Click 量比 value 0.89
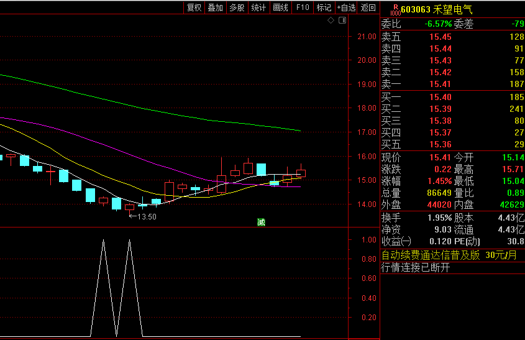 point(515,193)
